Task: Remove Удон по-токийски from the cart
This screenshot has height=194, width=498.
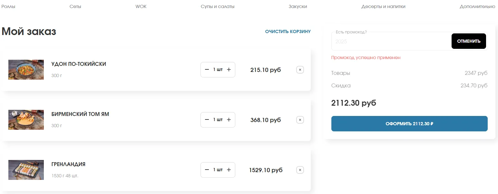Action: click(x=300, y=70)
